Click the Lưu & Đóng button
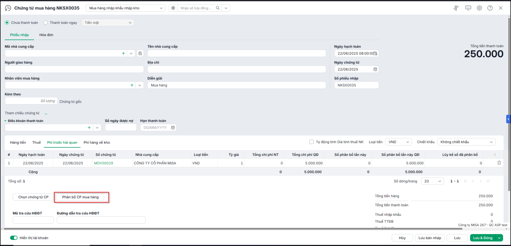Image resolution: width=511 pixels, height=246 pixels. point(483,238)
